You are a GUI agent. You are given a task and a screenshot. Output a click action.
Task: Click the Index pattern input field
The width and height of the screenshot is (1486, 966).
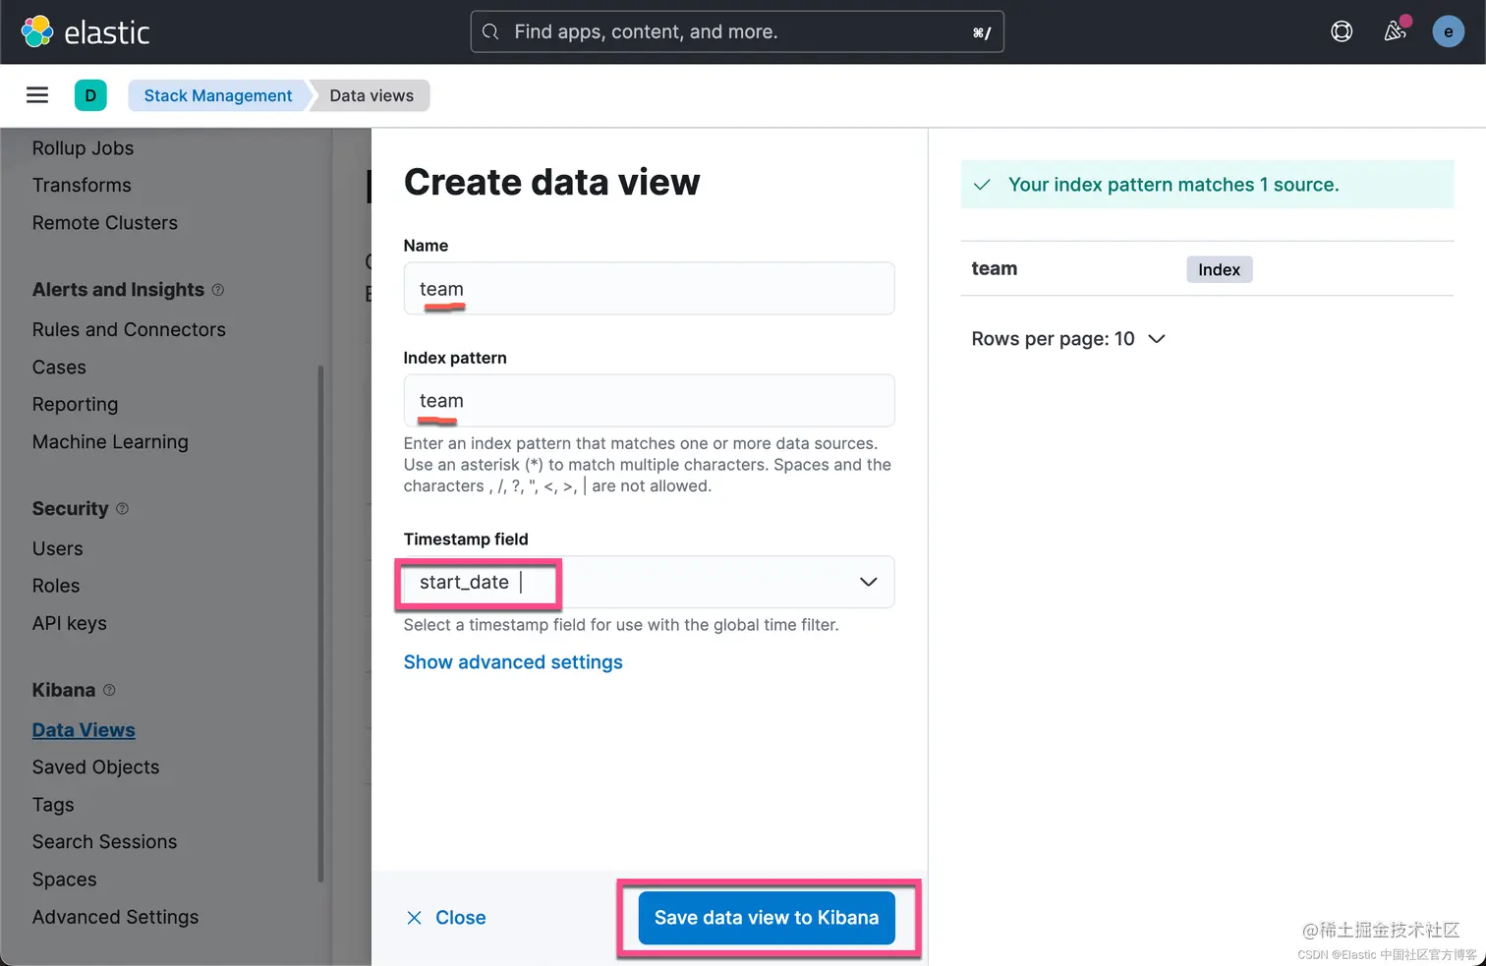(649, 401)
